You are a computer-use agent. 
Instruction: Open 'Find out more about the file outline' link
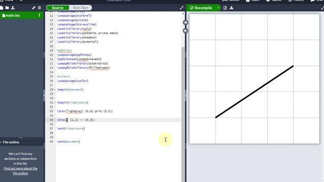20,171
